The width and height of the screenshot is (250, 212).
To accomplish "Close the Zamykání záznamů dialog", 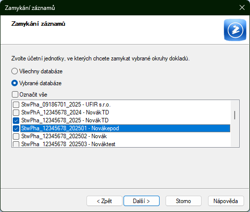I will [242, 7].
